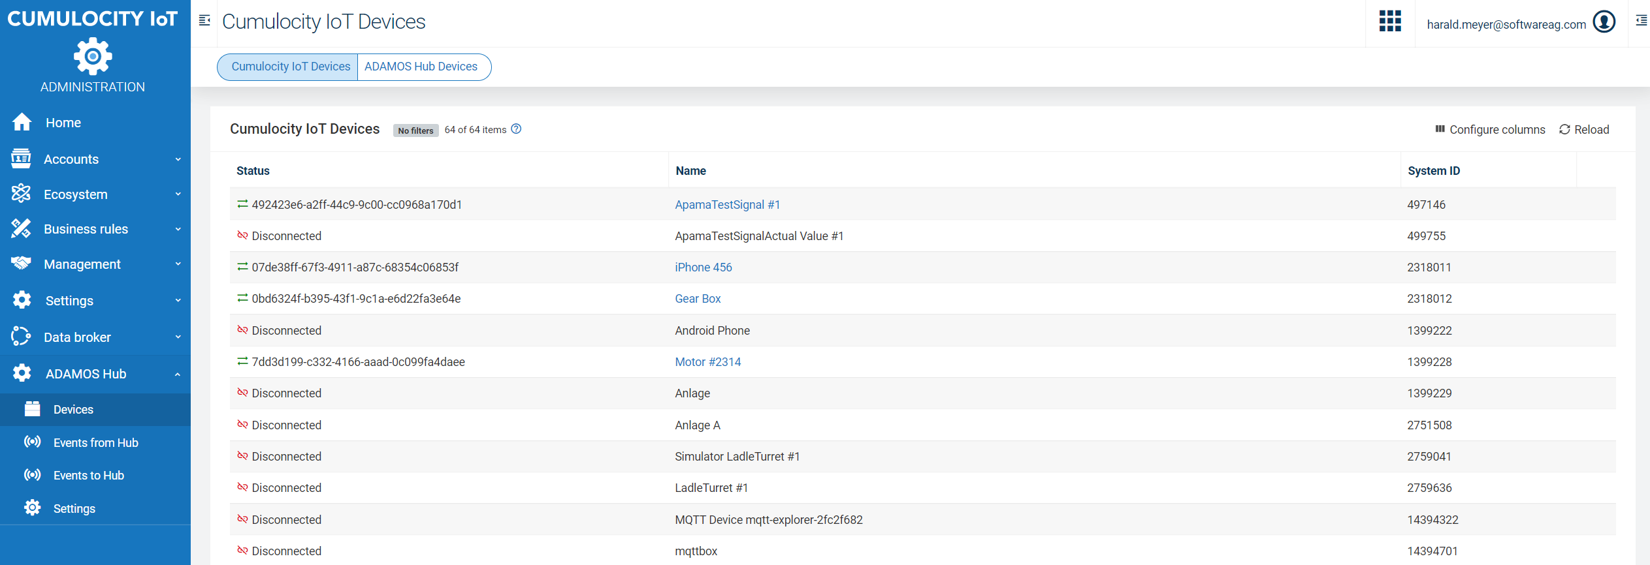Click the Configure columns icon
This screenshot has width=1650, height=565.
(x=1440, y=129)
